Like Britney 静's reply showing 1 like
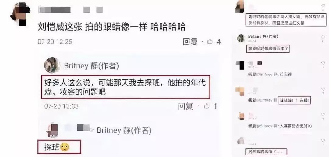Viewport: 329px width, 157px height. coord(207,106)
